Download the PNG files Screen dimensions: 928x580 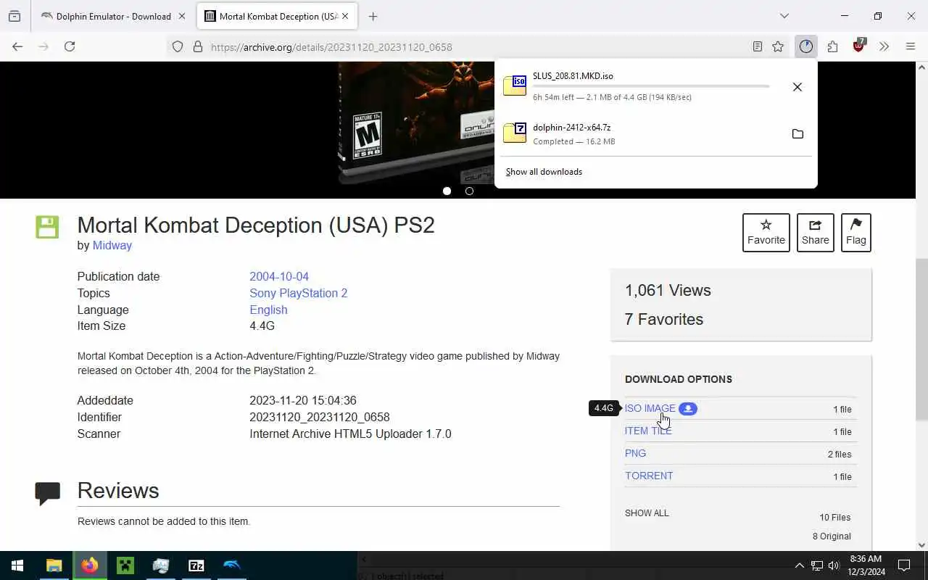(x=635, y=454)
